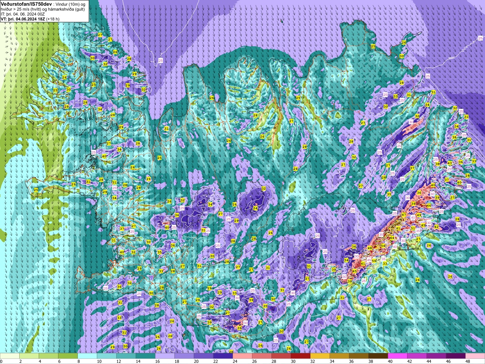Image resolution: width=485 pixels, height=364 pixels.
Task: Click the 26–28 m/s salmon legend swatch
Action: coord(261,356)
